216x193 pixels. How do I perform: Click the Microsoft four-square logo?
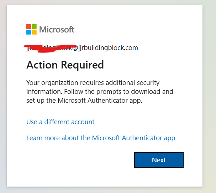31,29
